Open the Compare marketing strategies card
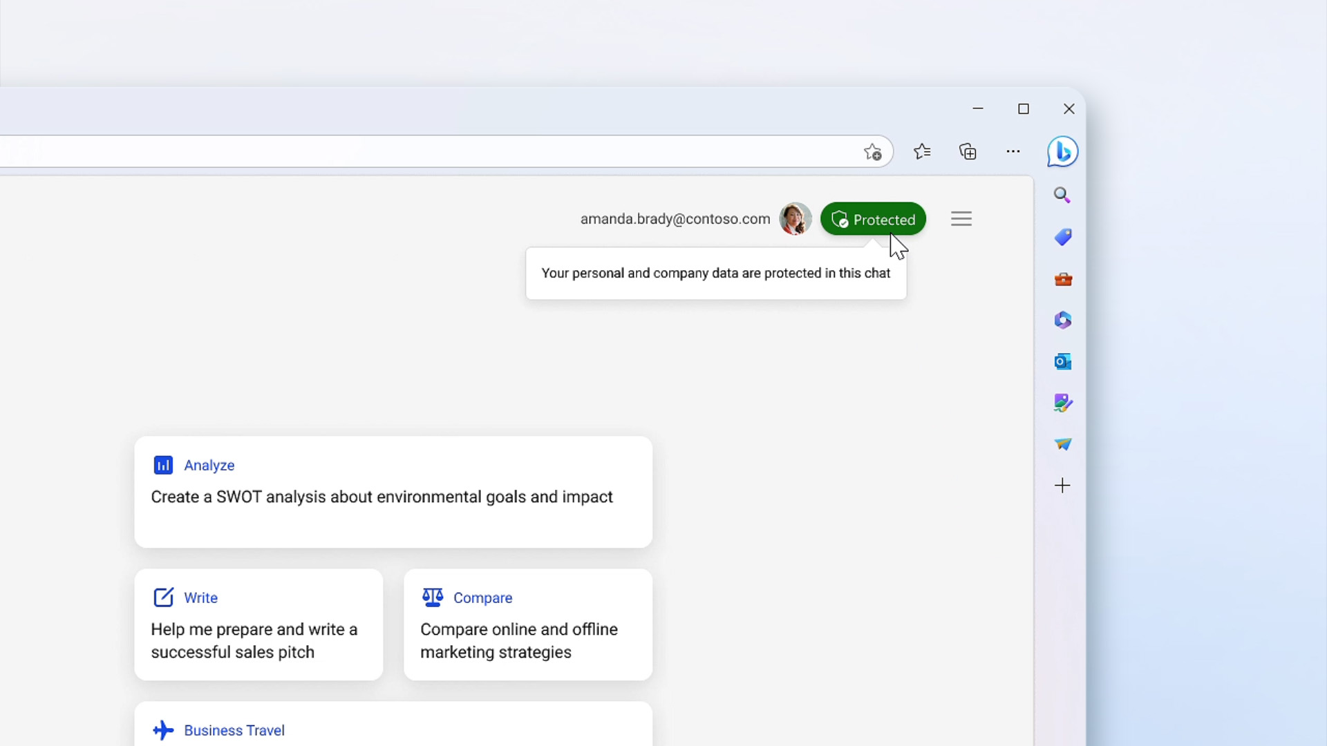The width and height of the screenshot is (1327, 746). pos(528,624)
